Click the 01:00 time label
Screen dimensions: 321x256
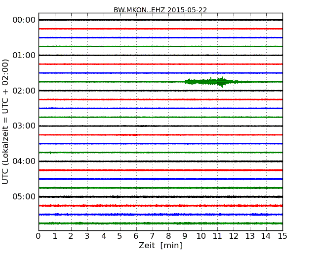(x=24, y=55)
